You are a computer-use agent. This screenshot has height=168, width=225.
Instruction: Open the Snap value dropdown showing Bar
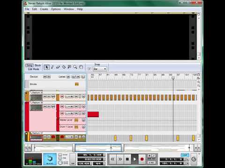tap(100, 69)
